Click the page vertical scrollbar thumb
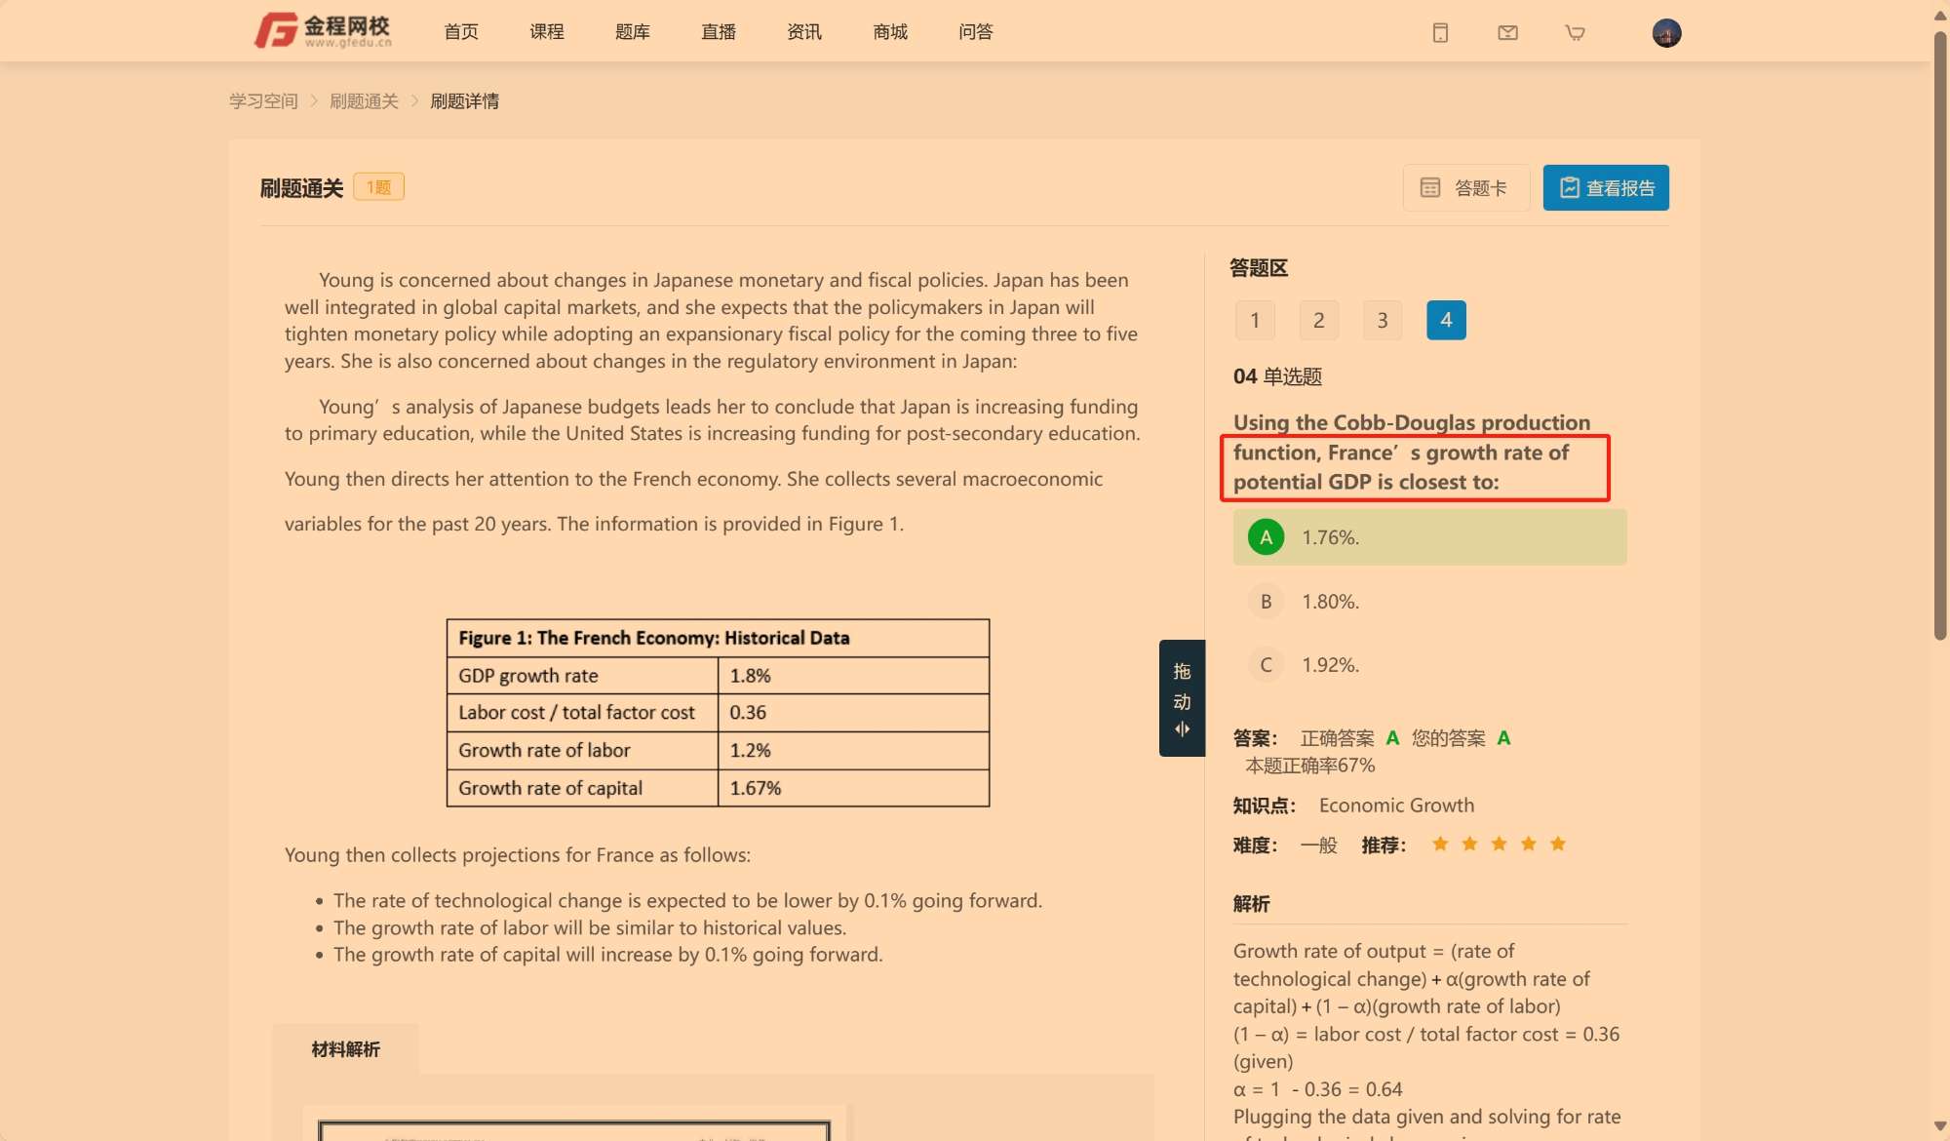1950x1141 pixels. pyautogui.click(x=1940, y=334)
